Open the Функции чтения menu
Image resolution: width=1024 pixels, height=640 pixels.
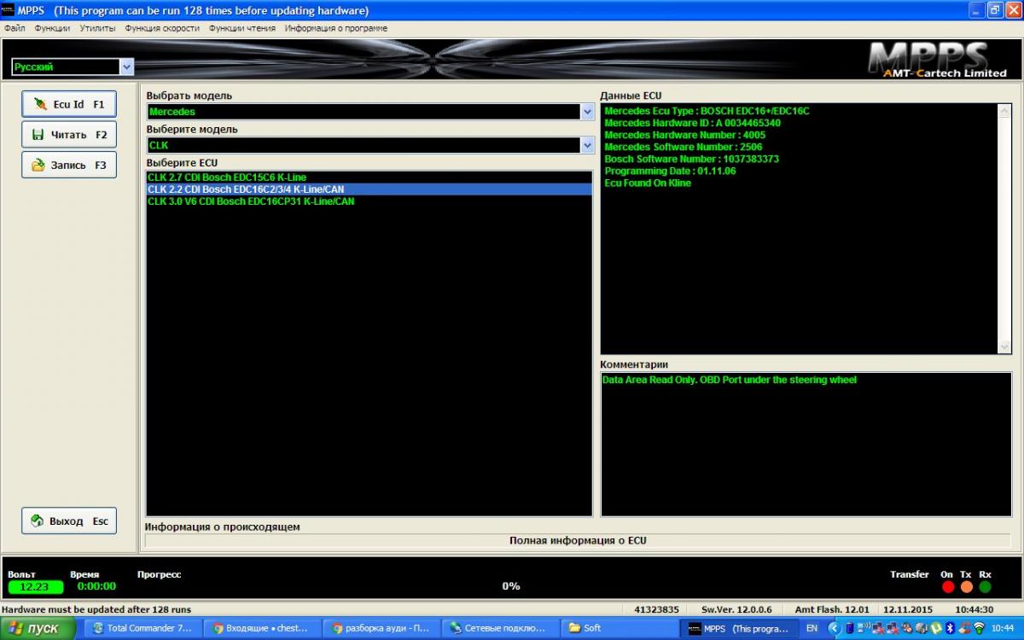[242, 28]
